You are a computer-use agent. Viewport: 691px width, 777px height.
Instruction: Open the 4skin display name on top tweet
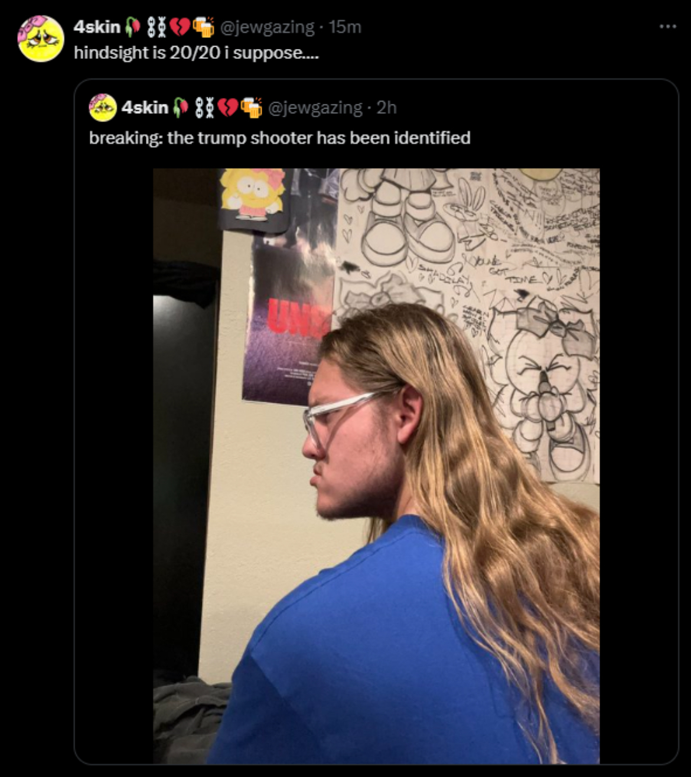click(x=97, y=27)
